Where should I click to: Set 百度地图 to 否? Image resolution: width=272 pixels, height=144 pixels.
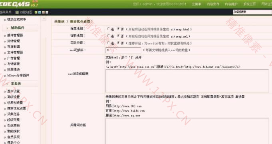coord(118,29)
